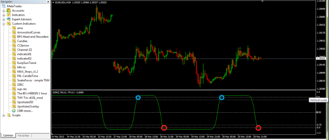Click the CCIarrow indicator icon

tap(14, 45)
